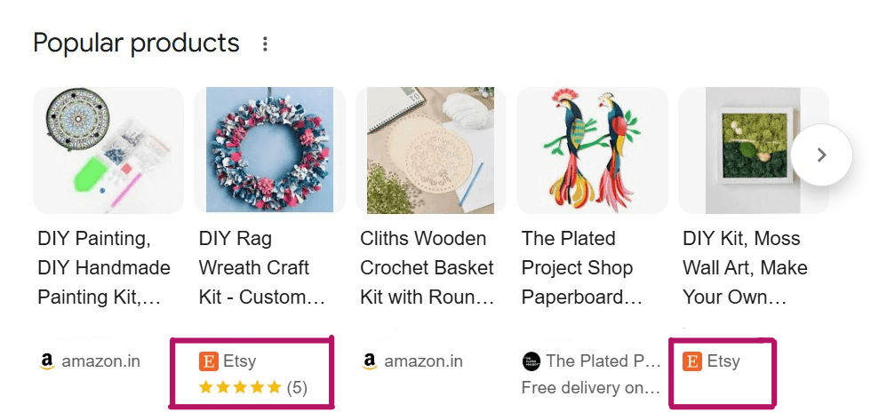
Task: Click the Amazon logo under Crochet Basket Kit
Action: 370,361
